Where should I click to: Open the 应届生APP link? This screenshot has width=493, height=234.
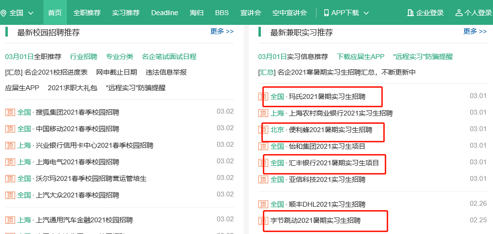[x=22, y=88]
